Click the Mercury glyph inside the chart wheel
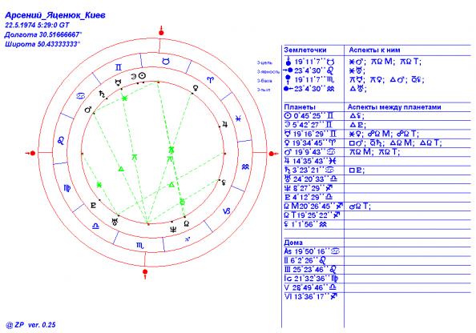The image size is (476, 333). 118,82
